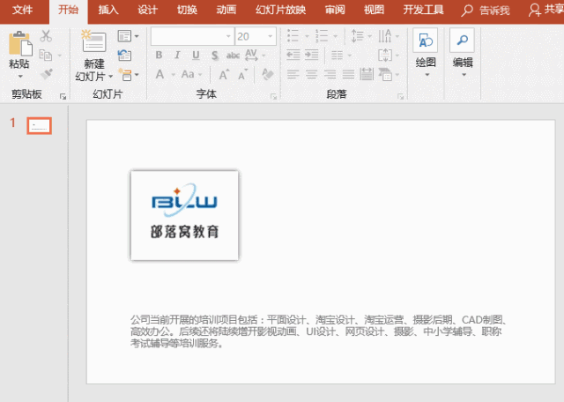Viewport: 564px width, 402px height.
Task: Click the Reset slide icon
Action: click(x=124, y=56)
